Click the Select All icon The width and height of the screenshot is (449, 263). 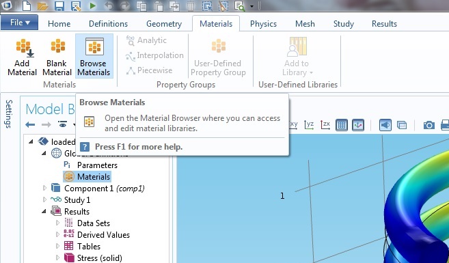tap(207, 5)
